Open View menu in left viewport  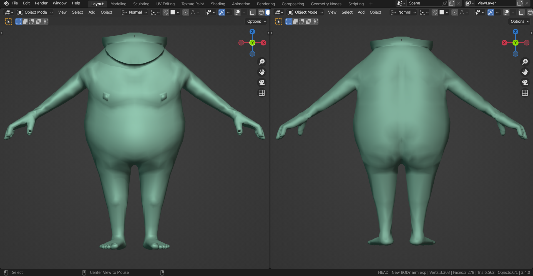click(x=62, y=12)
